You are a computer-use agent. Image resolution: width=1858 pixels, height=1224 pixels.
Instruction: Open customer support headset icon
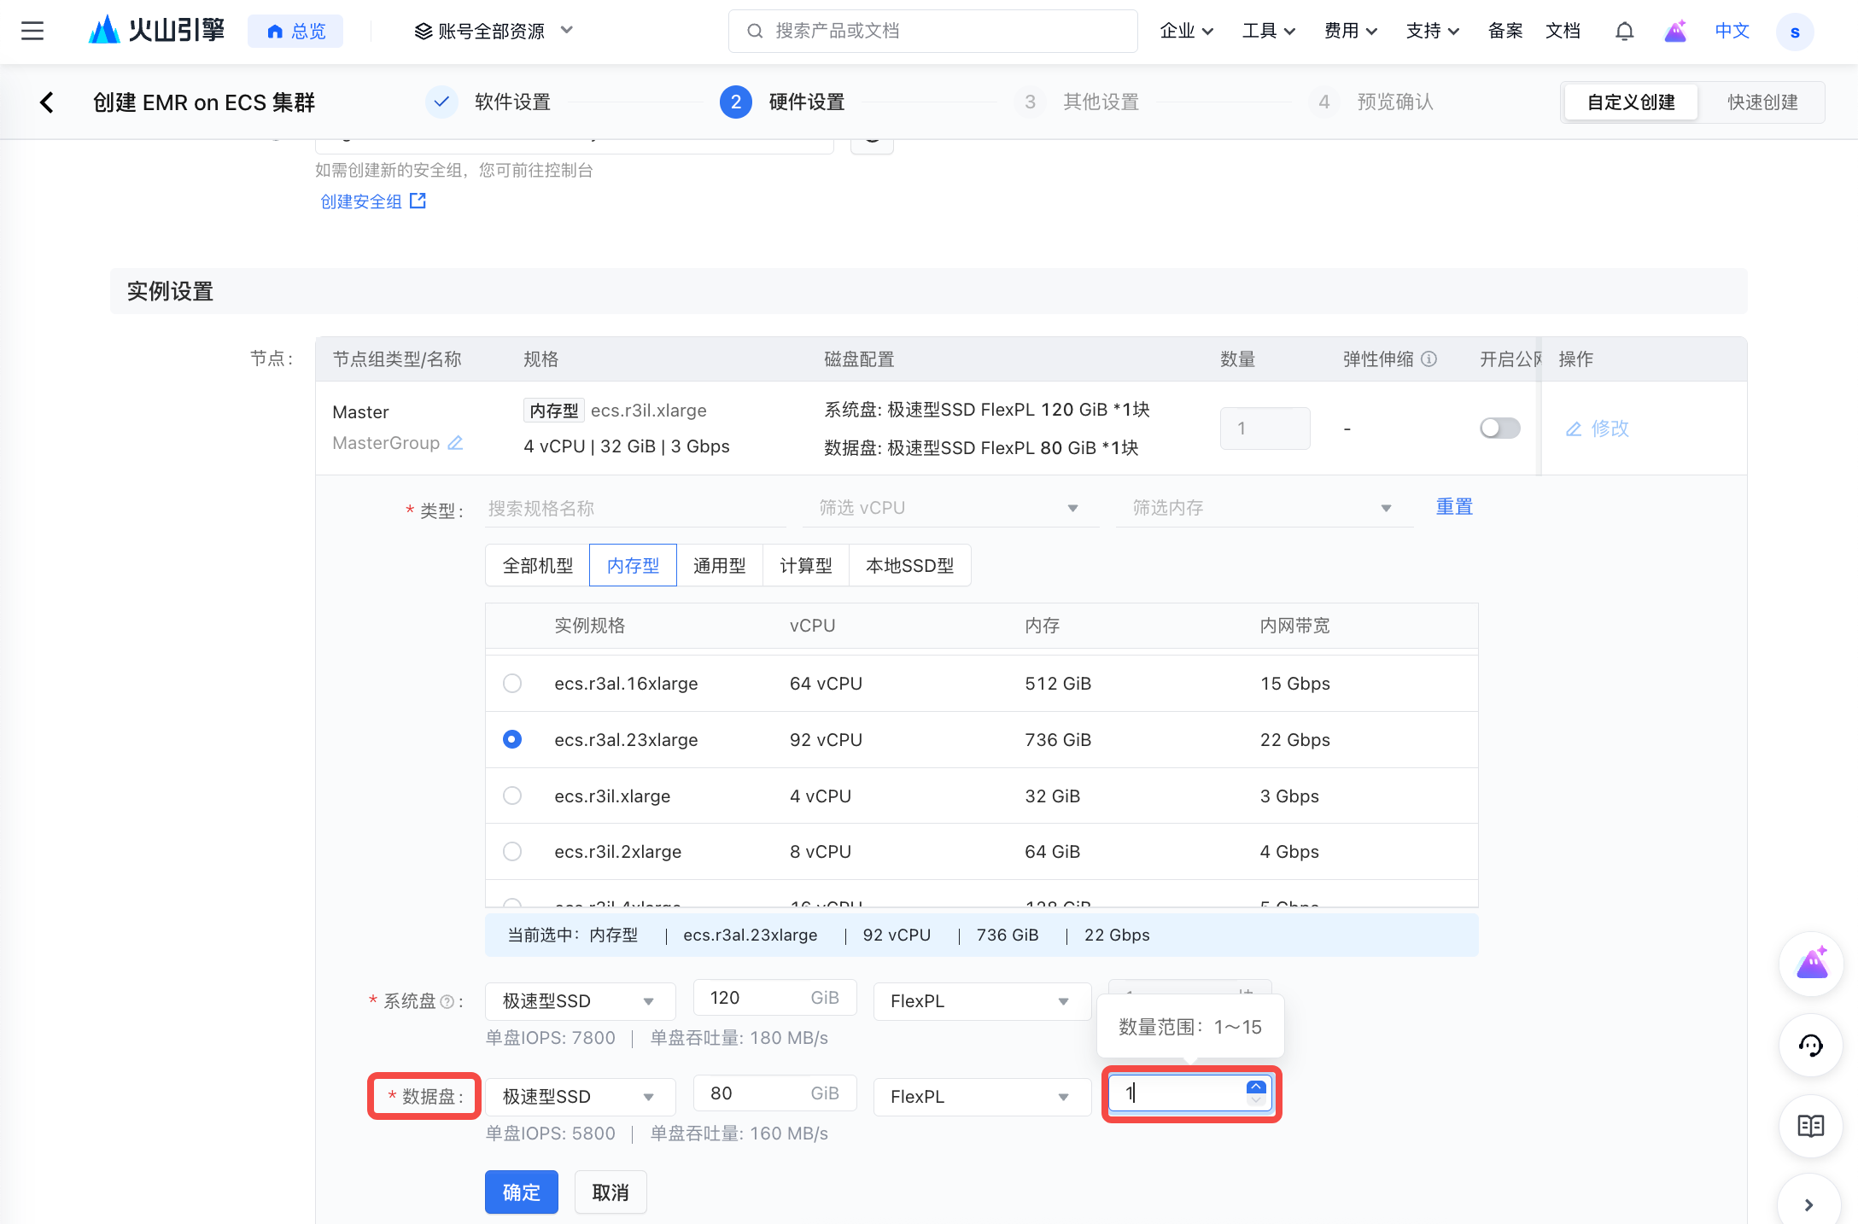[x=1811, y=1045]
